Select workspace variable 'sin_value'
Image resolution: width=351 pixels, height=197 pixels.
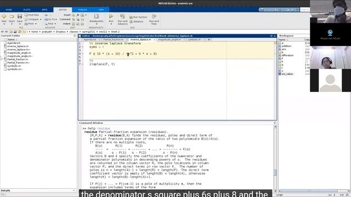(287, 74)
